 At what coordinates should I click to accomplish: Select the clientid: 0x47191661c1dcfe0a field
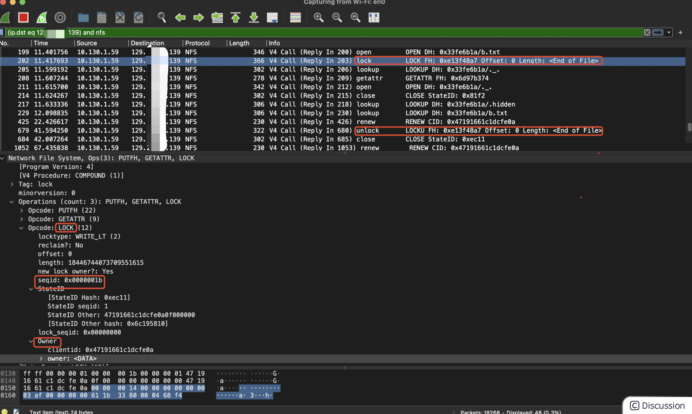pos(100,350)
